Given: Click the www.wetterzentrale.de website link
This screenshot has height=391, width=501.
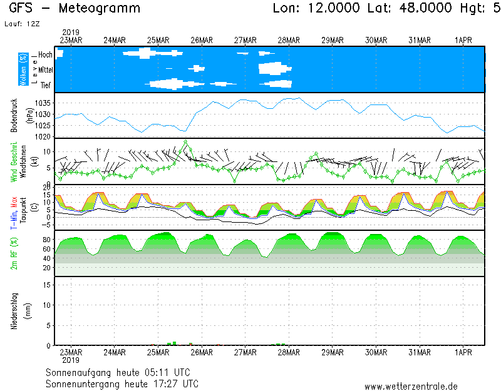Looking at the screenshot, I should tap(411, 386).
